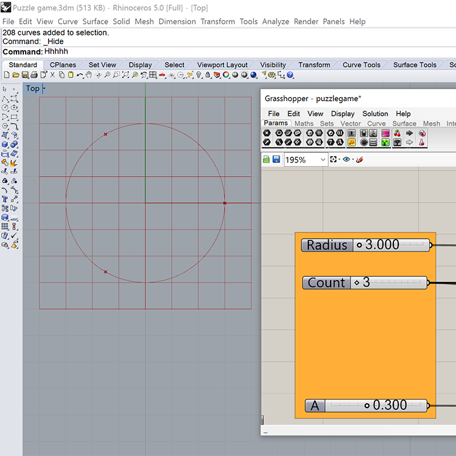
Task: Click the blue question mark Help icon
Action: [290, 75]
